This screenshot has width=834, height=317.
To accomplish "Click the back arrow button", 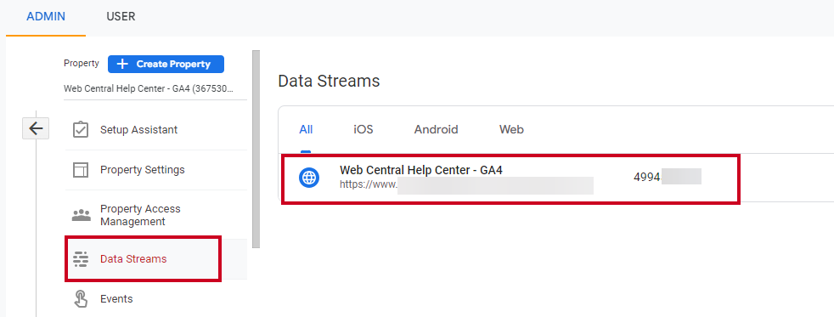I will [36, 128].
